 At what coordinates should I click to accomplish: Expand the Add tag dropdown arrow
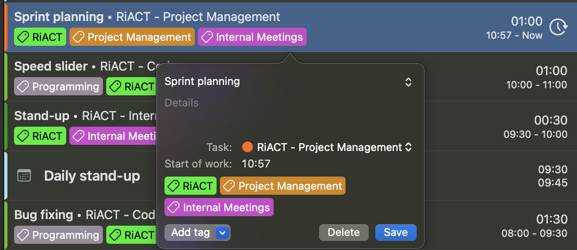(x=222, y=233)
